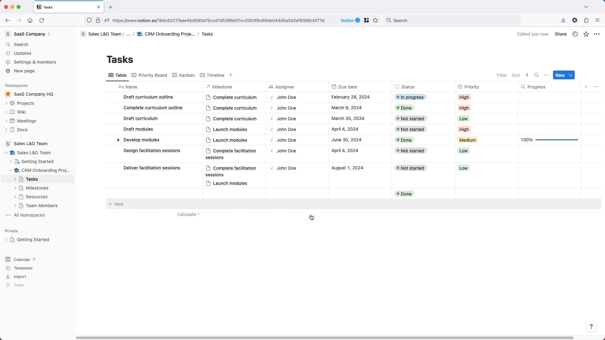
Task: Click the Filter button
Action: click(x=502, y=75)
